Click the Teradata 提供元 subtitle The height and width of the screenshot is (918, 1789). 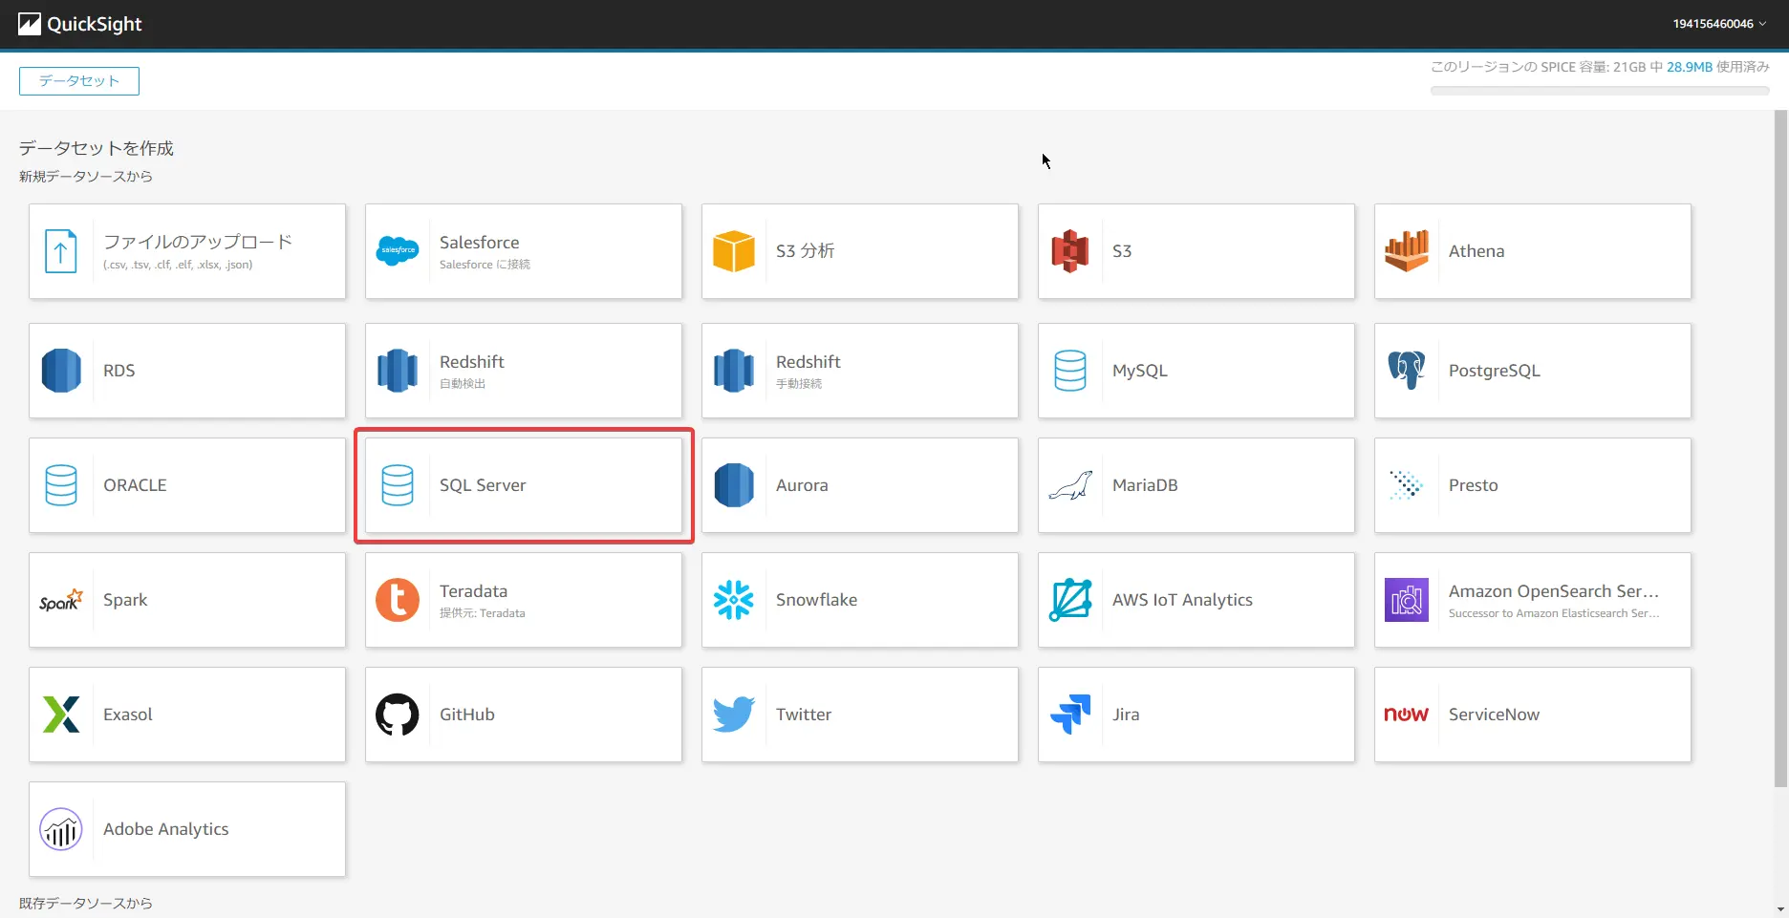tap(483, 613)
